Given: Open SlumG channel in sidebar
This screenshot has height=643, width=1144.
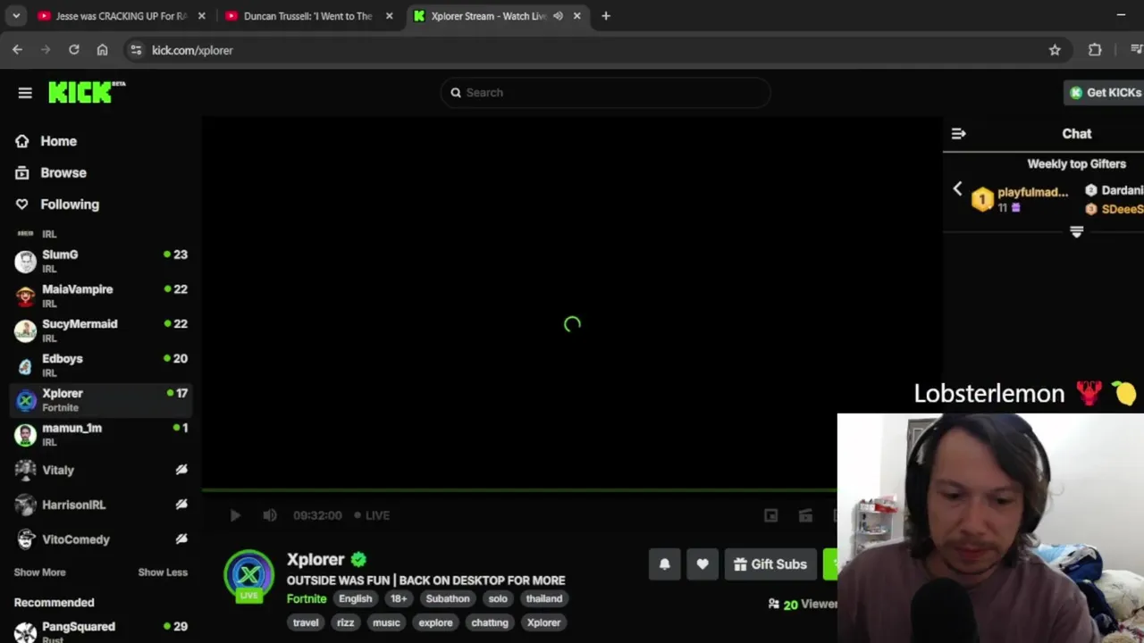Looking at the screenshot, I should [100, 261].
